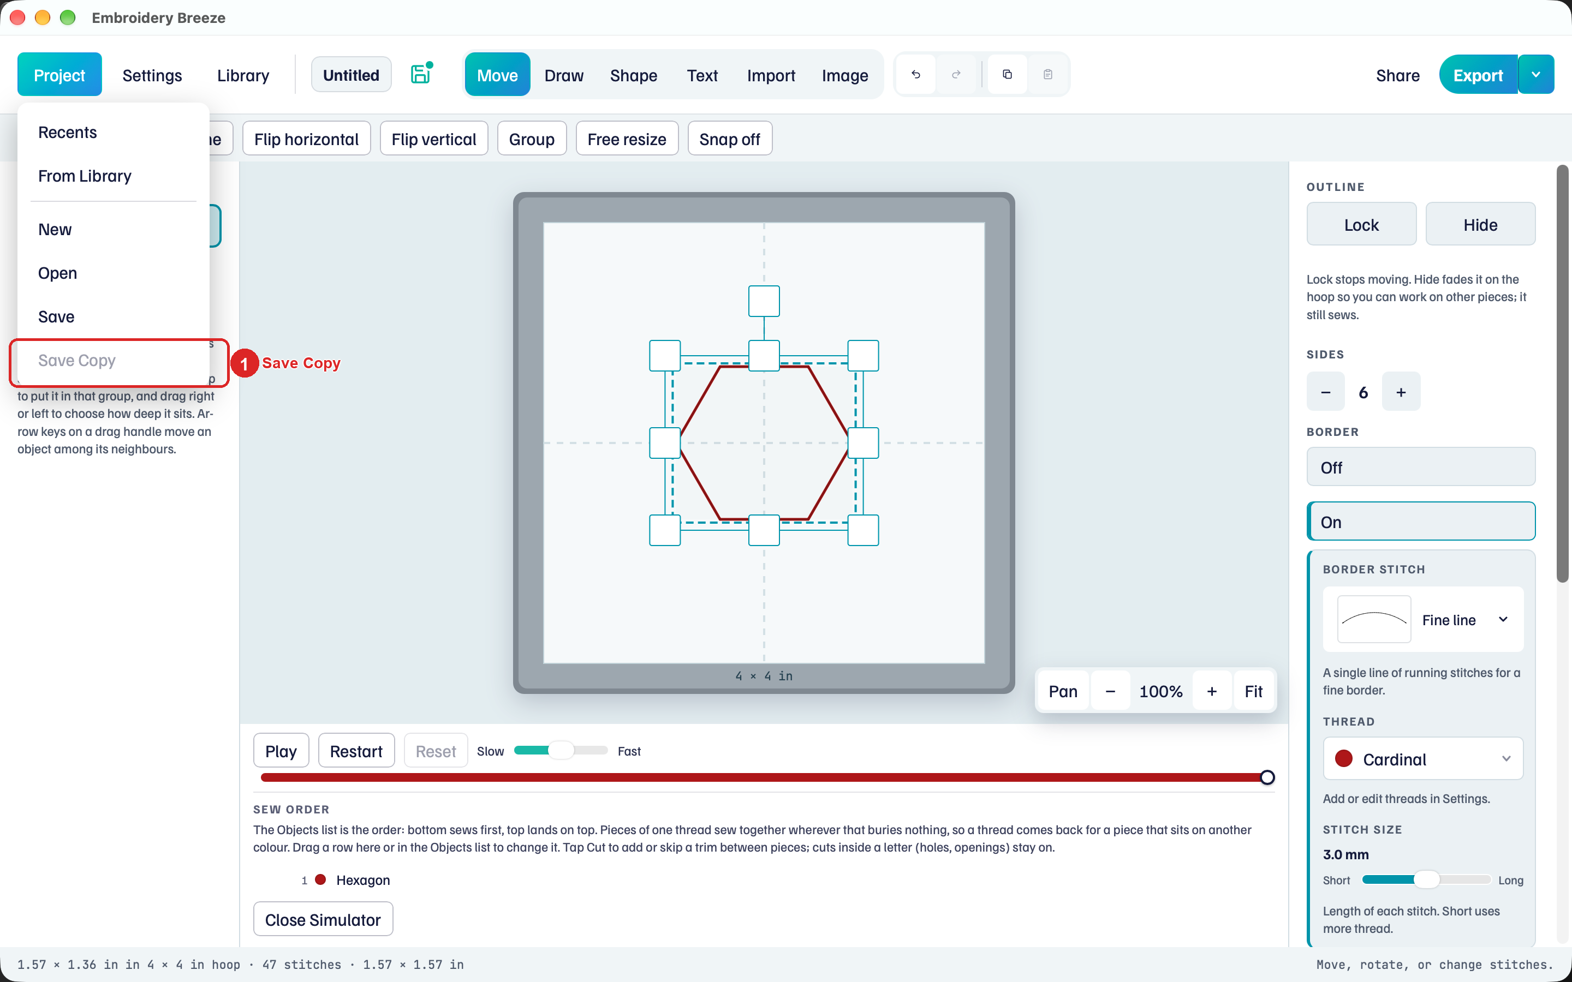Screen dimensions: 1572x982
Task: Choose Recents from Project menu
Action: click(x=114, y=133)
